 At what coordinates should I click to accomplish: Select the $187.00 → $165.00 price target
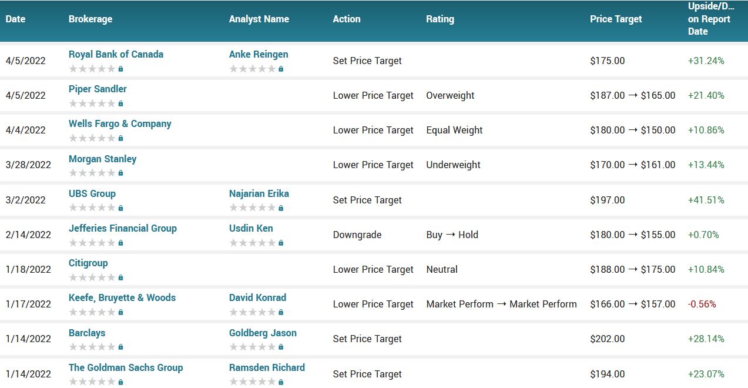click(x=633, y=95)
